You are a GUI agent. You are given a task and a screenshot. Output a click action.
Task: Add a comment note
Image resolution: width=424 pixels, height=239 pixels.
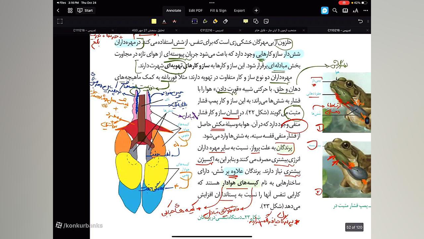pyautogui.click(x=245, y=21)
